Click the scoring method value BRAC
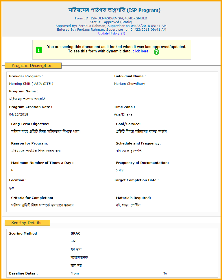Image resolution: width=222 pixels, height=280 pixels. (75, 233)
